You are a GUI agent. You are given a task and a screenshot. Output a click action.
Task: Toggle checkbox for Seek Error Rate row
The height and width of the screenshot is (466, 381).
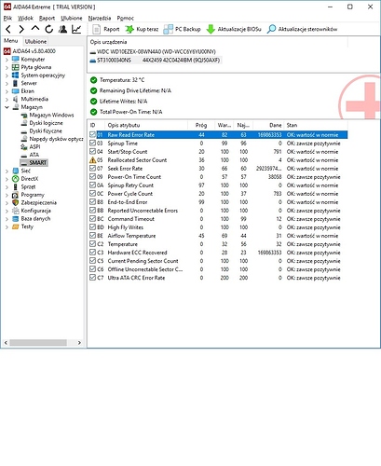pos(92,168)
